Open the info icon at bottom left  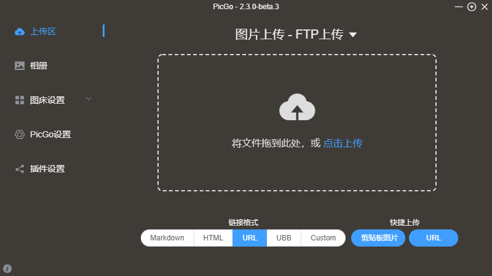7,269
